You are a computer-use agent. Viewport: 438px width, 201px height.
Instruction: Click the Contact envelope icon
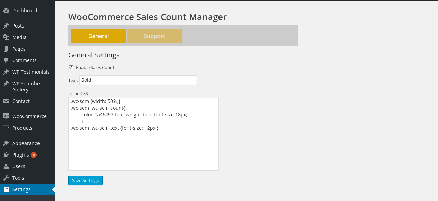click(x=6, y=101)
